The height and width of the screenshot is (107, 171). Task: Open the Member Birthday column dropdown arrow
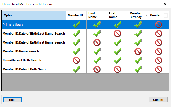[x=146, y=15]
